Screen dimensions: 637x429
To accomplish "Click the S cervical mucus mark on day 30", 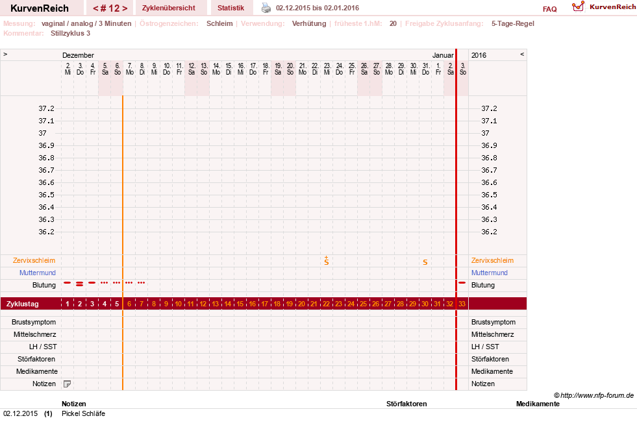I will [425, 262].
